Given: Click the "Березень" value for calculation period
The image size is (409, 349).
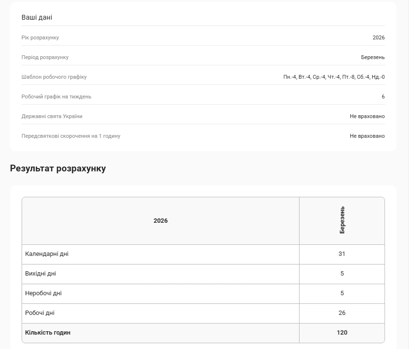Looking at the screenshot, I should pos(373,57).
